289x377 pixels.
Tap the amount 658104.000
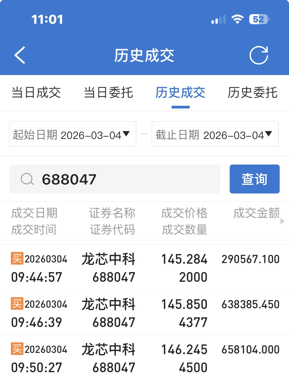click(x=251, y=350)
